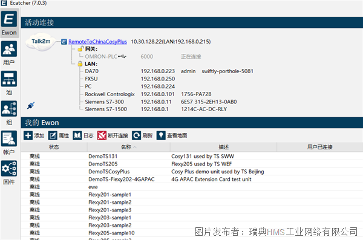Click the Properties (属性) edit icon
Screen dimensions: 363x240
[53, 135]
